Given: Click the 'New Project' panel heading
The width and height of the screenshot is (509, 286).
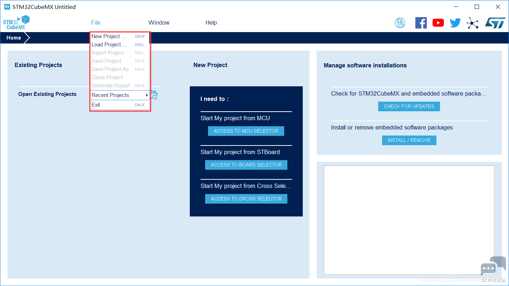Looking at the screenshot, I should point(211,65).
